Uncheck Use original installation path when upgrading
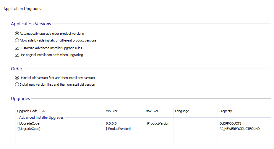274x149 pixels. [x=17, y=55]
